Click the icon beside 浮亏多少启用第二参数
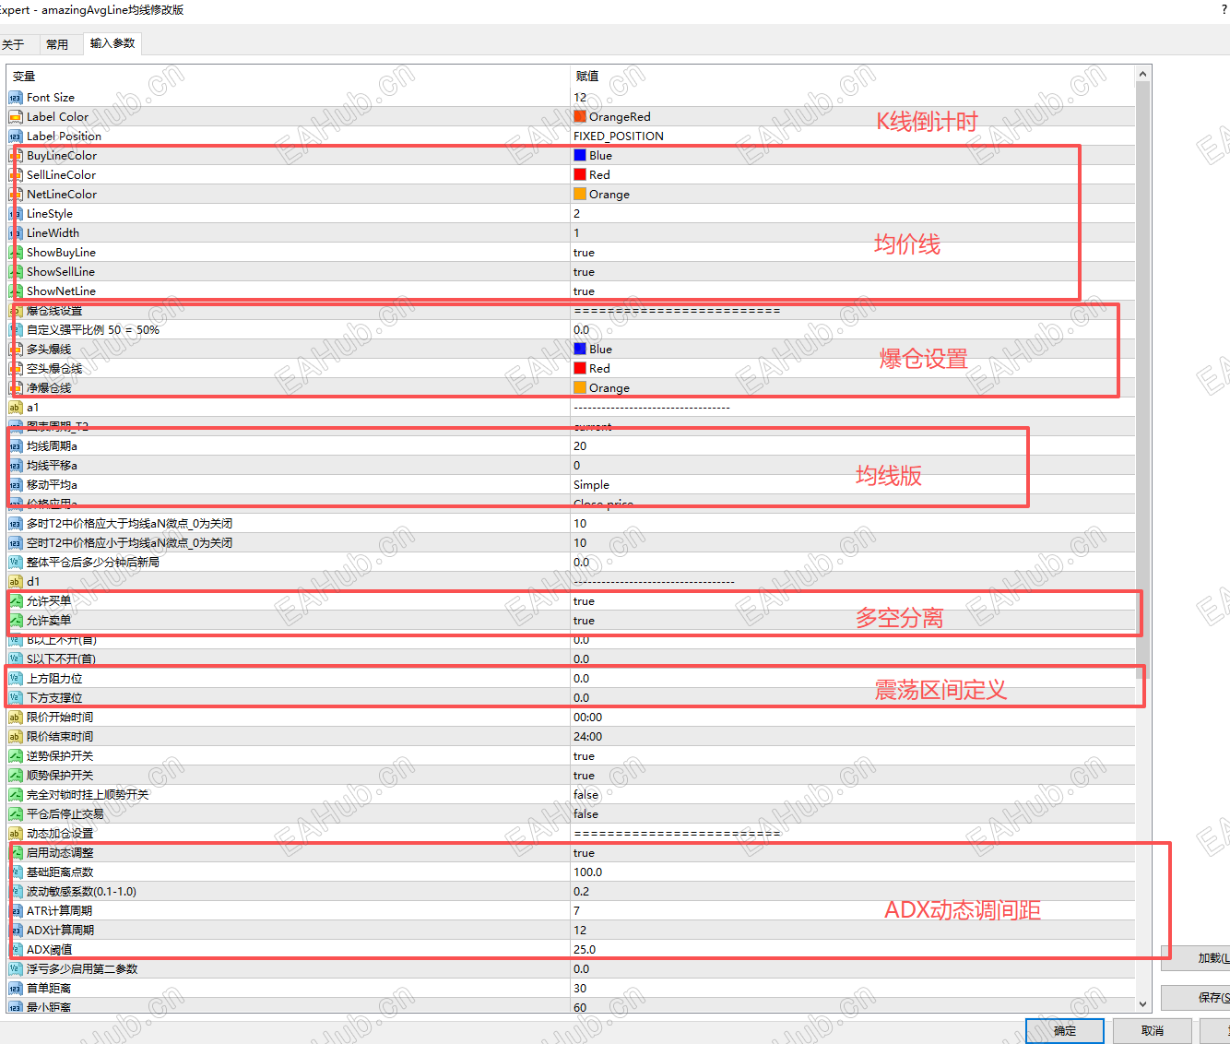Image resolution: width=1230 pixels, height=1044 pixels. [x=16, y=969]
